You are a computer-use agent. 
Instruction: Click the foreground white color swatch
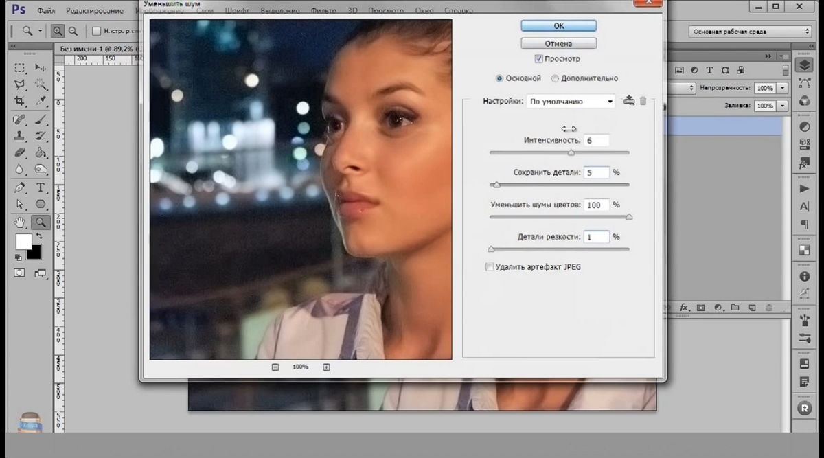click(24, 242)
